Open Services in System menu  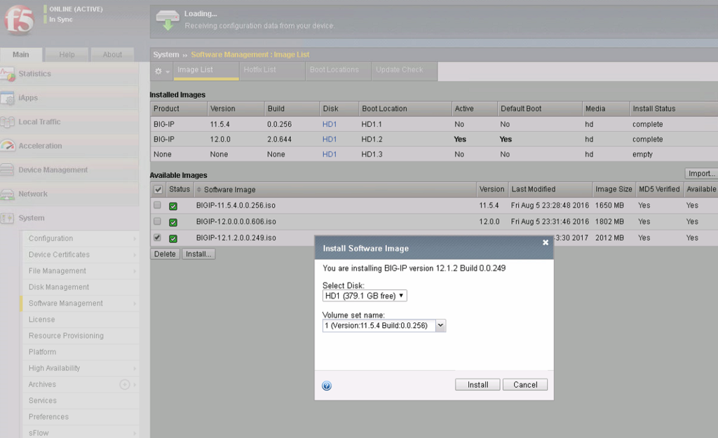pos(43,400)
